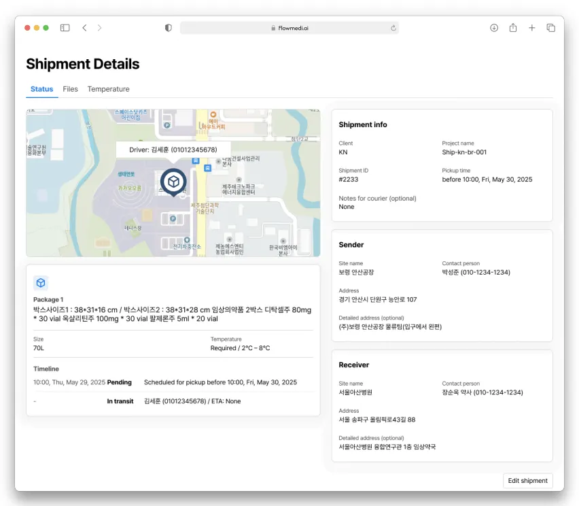
Task: Click the Package 1 box icon
Action: click(x=41, y=283)
